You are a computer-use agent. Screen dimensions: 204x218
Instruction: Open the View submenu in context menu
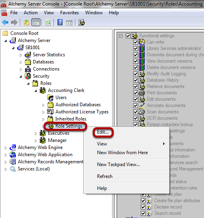[x=131, y=144]
